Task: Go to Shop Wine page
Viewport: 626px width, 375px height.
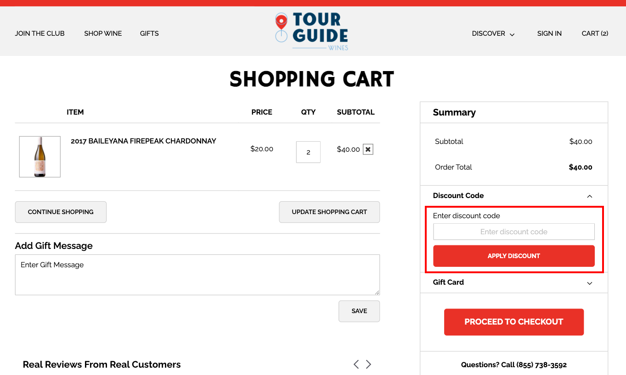Action: [103, 33]
